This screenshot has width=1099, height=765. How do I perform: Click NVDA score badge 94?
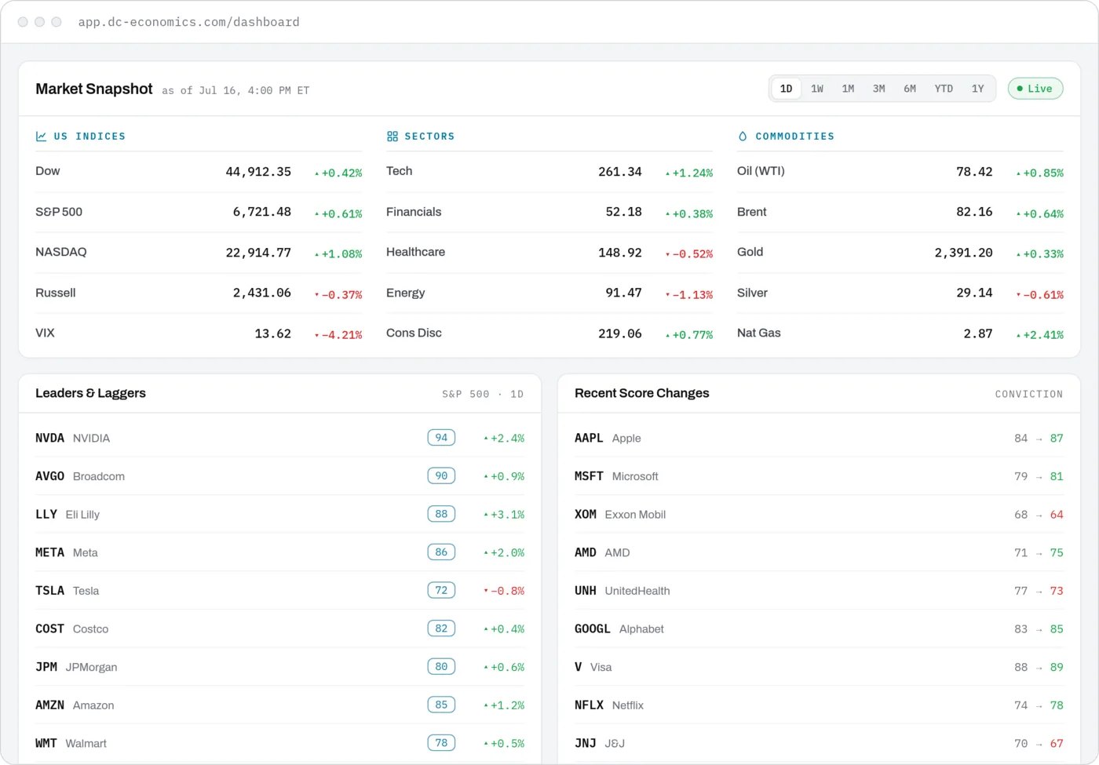click(x=441, y=438)
